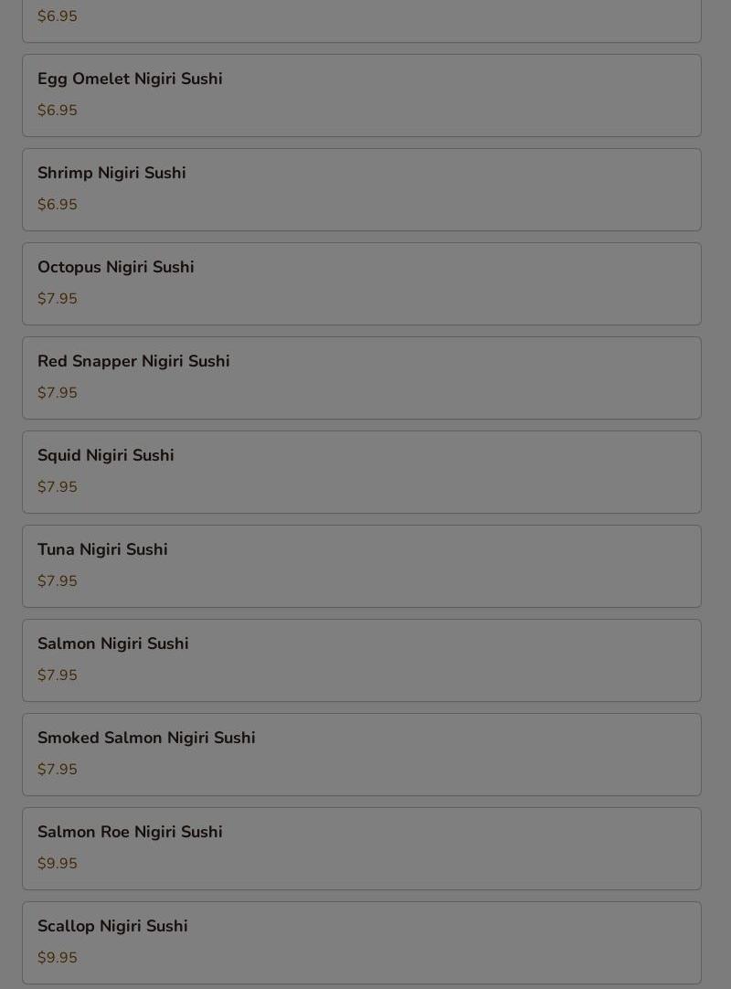Click the $6.95 price under Shrimp Nigiri
731x989 pixels.
(x=58, y=205)
